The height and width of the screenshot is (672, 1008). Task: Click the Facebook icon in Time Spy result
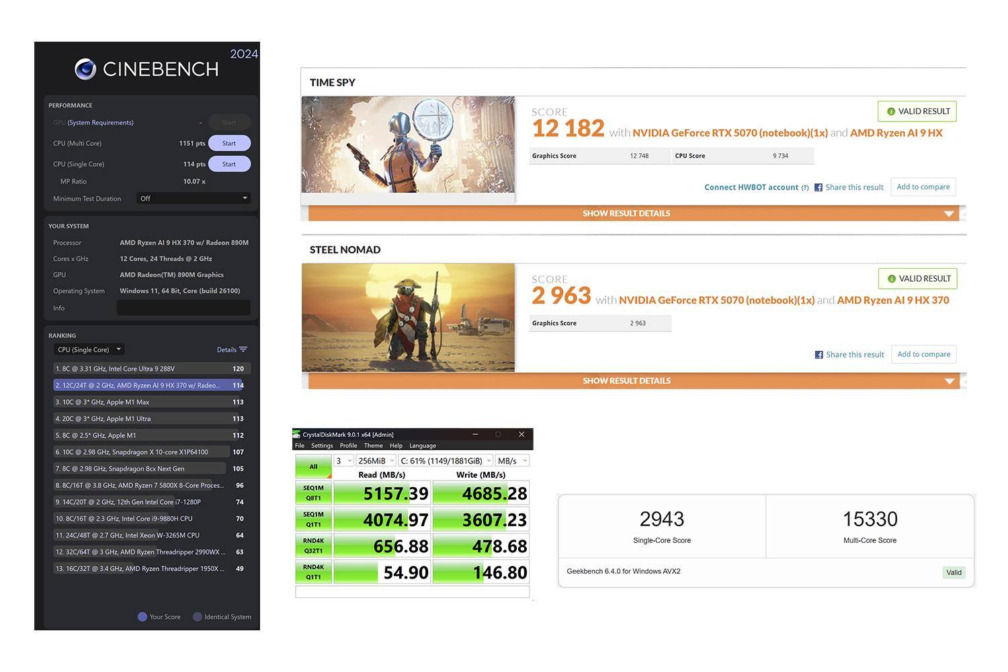coord(818,187)
